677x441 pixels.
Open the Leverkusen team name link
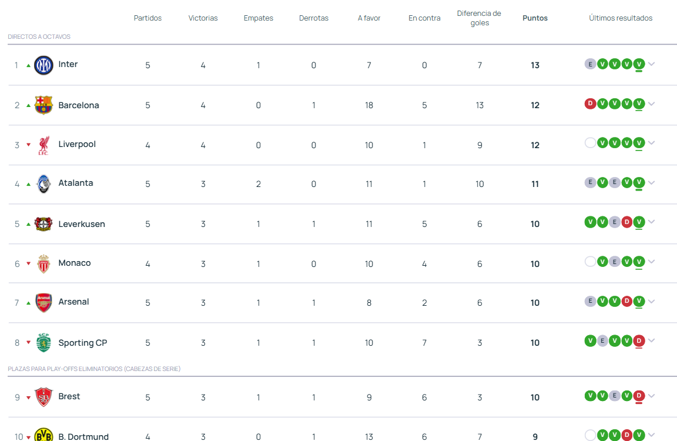coord(82,224)
